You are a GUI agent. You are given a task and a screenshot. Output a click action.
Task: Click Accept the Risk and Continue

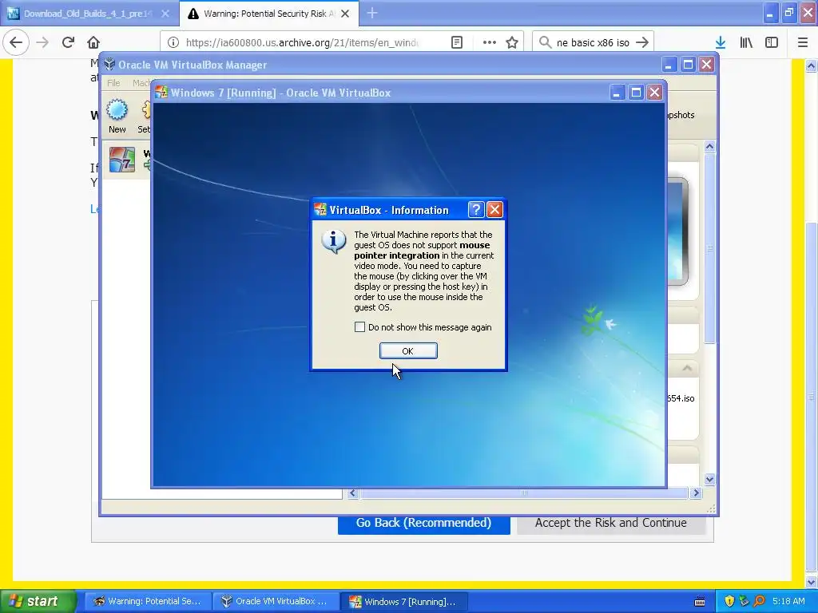(x=611, y=524)
